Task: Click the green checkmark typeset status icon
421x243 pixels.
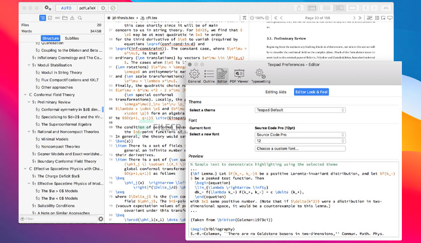Action: [x=113, y=8]
